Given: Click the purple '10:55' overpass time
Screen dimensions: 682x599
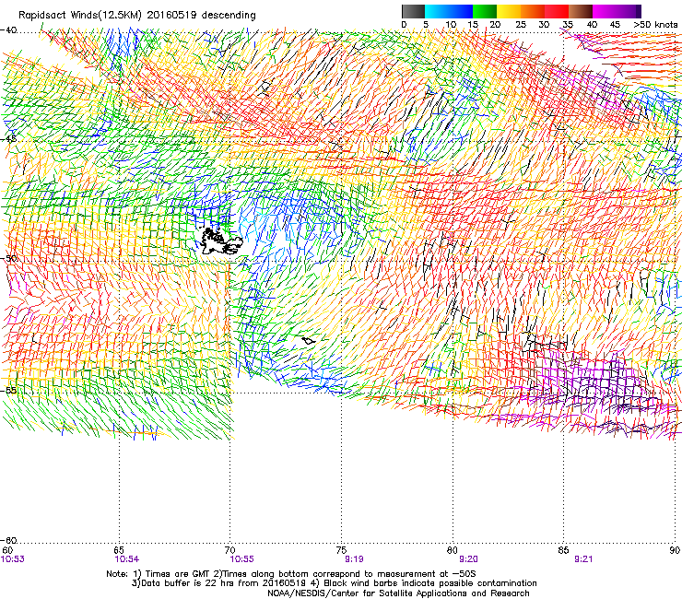Looking at the screenshot, I should [x=241, y=559].
